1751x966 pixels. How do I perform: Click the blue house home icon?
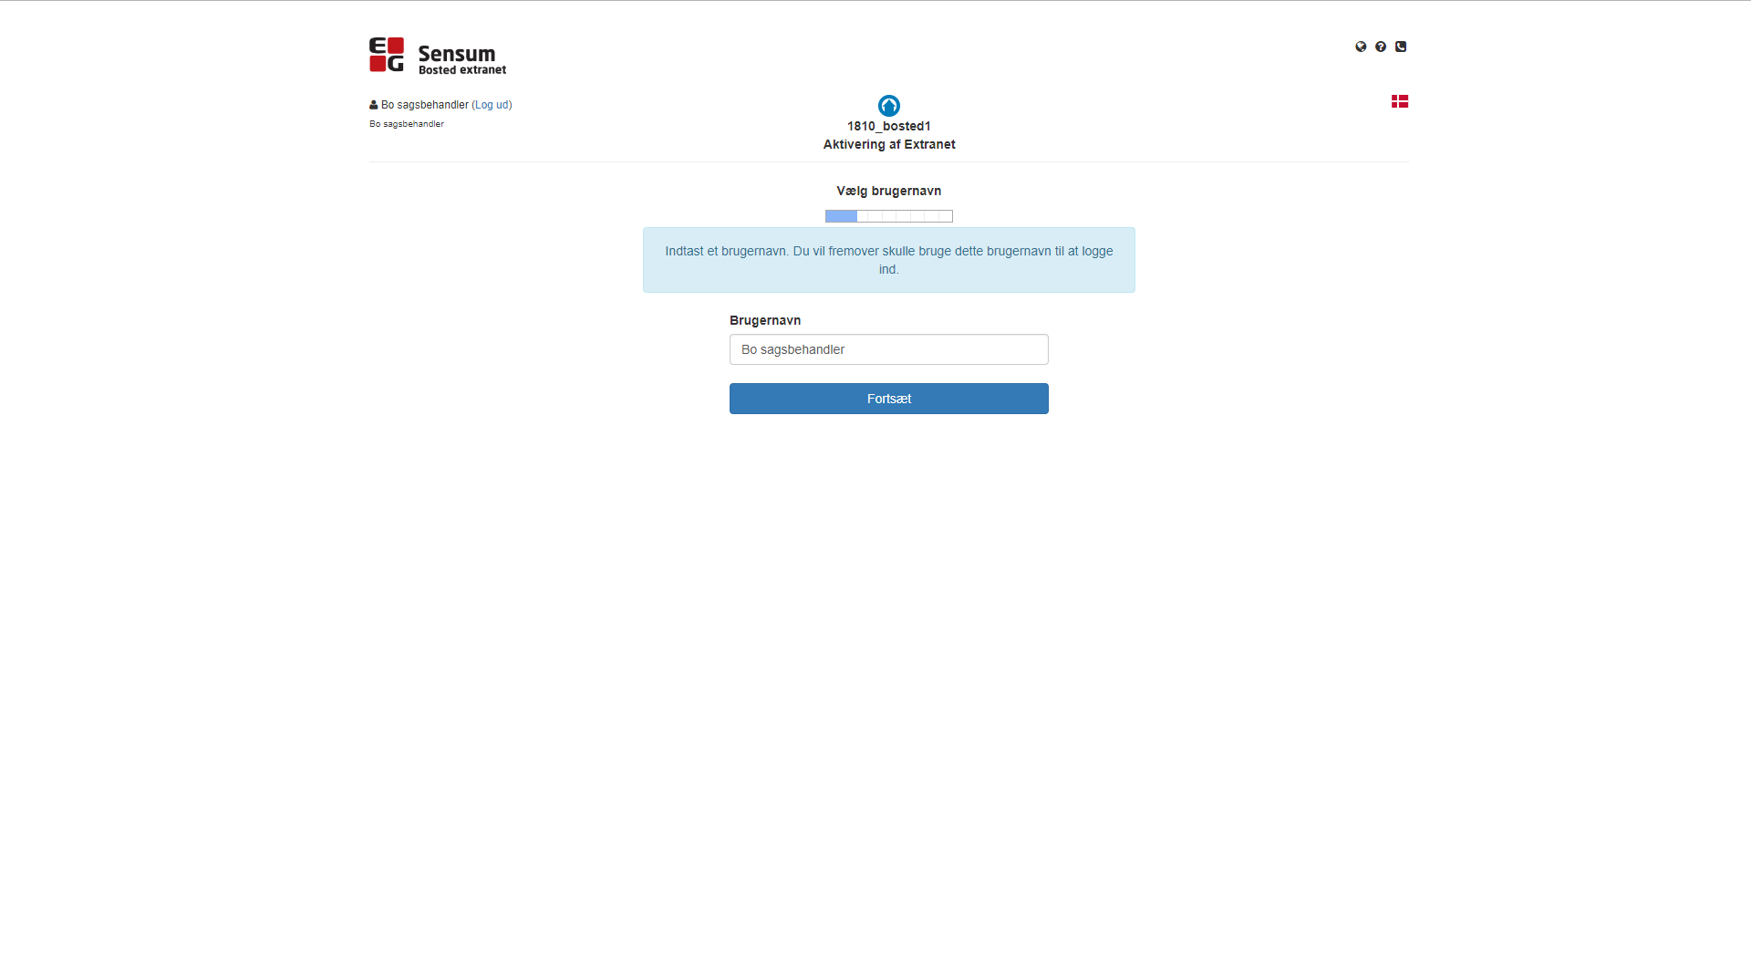point(889,106)
